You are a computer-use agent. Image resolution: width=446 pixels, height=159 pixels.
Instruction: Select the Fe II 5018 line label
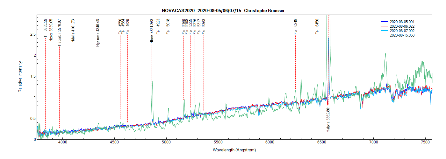click(x=168, y=27)
